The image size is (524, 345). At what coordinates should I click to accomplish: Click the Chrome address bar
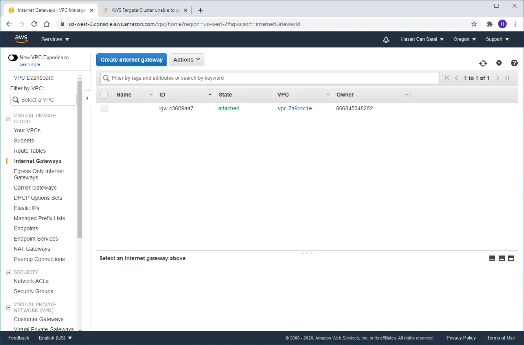click(268, 24)
